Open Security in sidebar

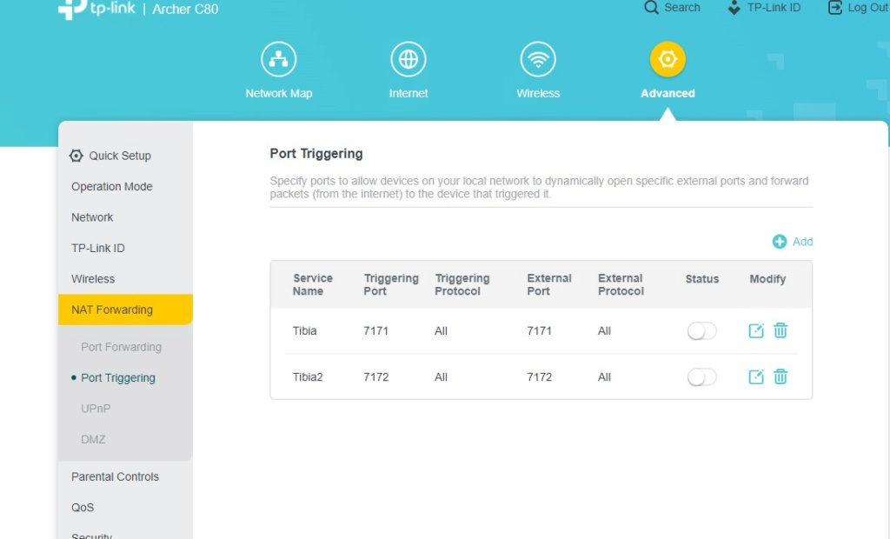click(x=91, y=535)
